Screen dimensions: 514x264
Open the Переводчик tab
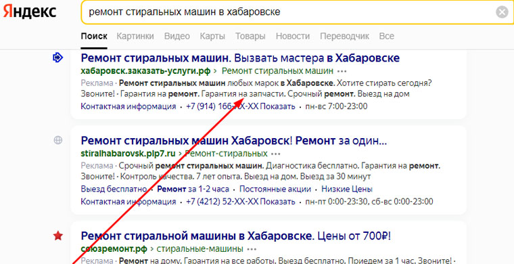coord(344,36)
